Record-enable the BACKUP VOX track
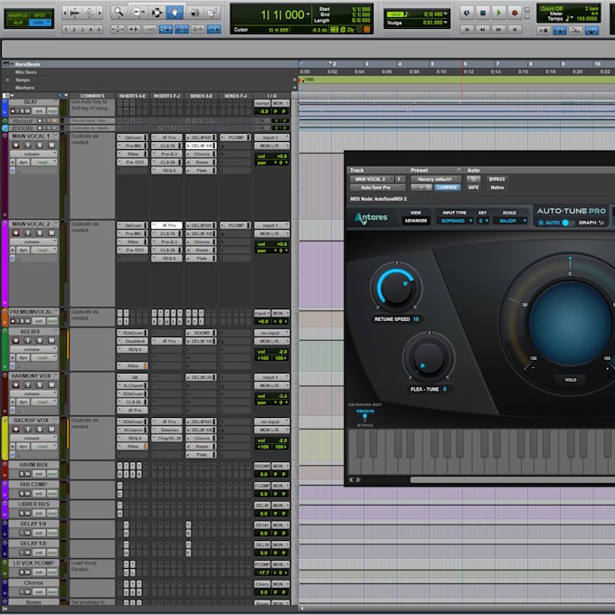The height and width of the screenshot is (615, 615). pyautogui.click(x=16, y=429)
